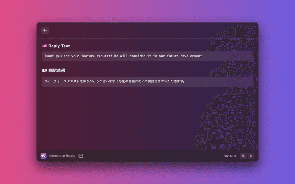Click 'フィーチャーリクエスト' in the translation

[62, 81]
